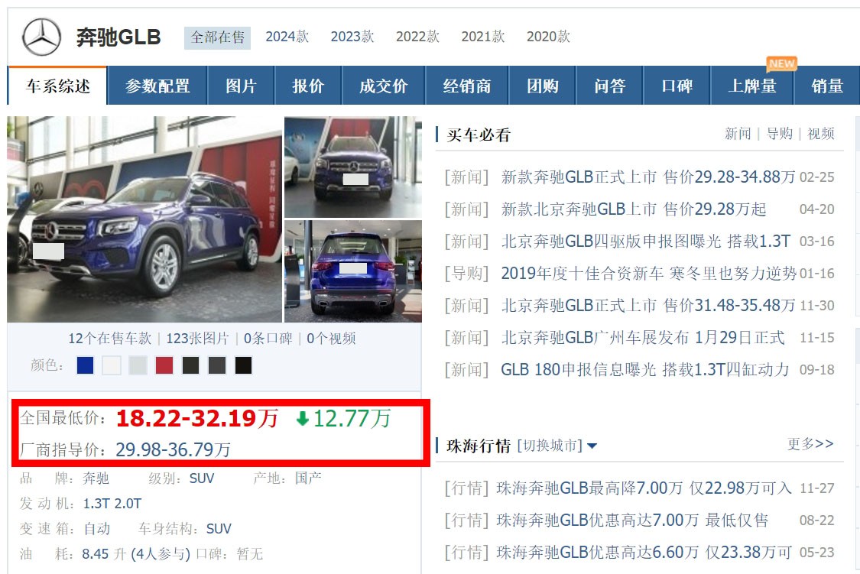Screen dimensions: 860x574
Task: Click the 2.0T engine link
Action: pos(128,503)
